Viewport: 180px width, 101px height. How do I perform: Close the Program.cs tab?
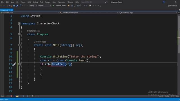12,10
